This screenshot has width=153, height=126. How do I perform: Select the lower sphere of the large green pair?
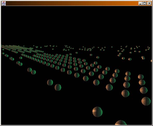tap(58, 87)
